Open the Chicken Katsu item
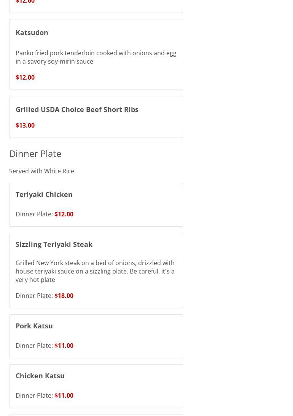Viewport: 293px width, 416px height. [40, 376]
